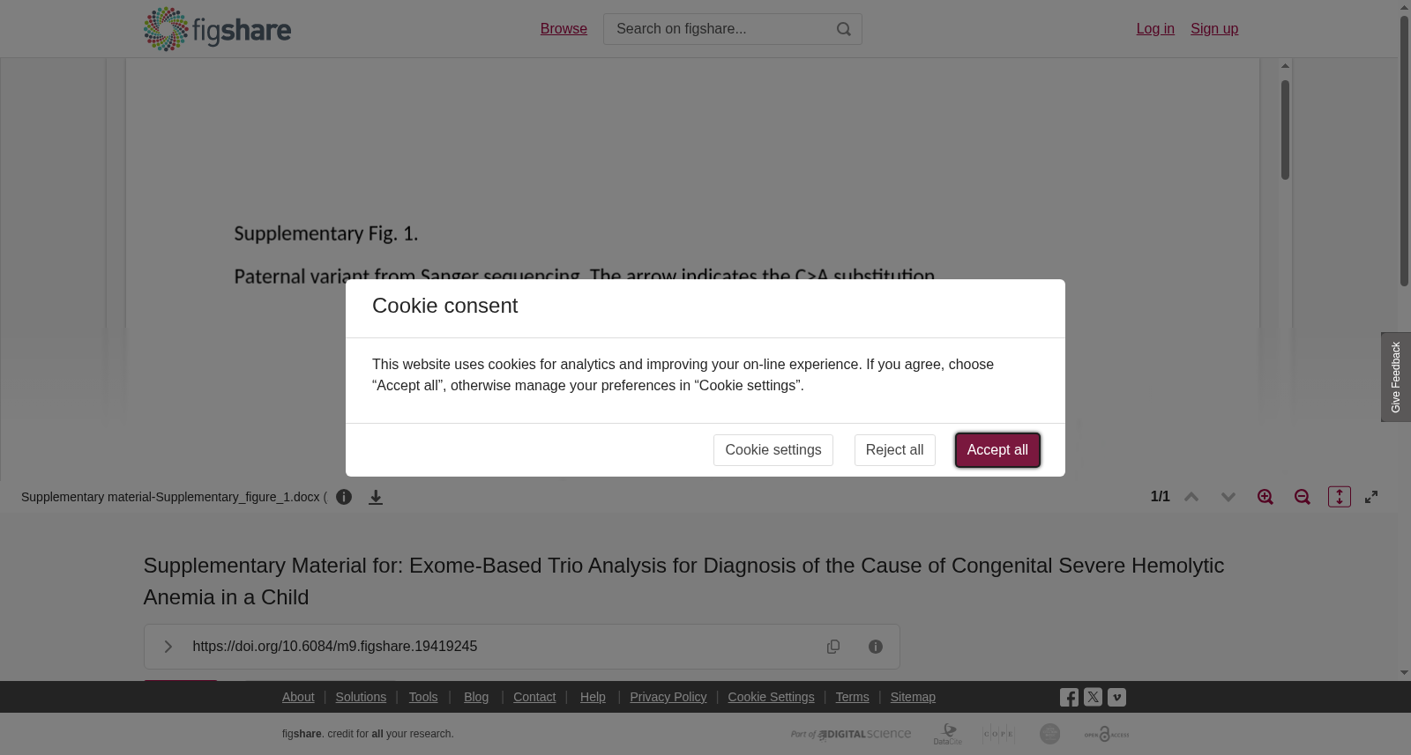1411x755 pixels.
Task: Copy the DOI link to clipboard
Action: [x=833, y=647]
